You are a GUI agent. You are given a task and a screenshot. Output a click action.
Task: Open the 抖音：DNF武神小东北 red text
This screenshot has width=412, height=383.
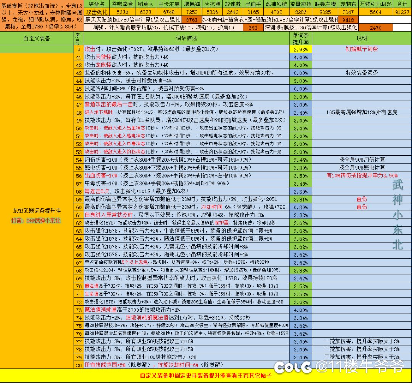coord(36,220)
